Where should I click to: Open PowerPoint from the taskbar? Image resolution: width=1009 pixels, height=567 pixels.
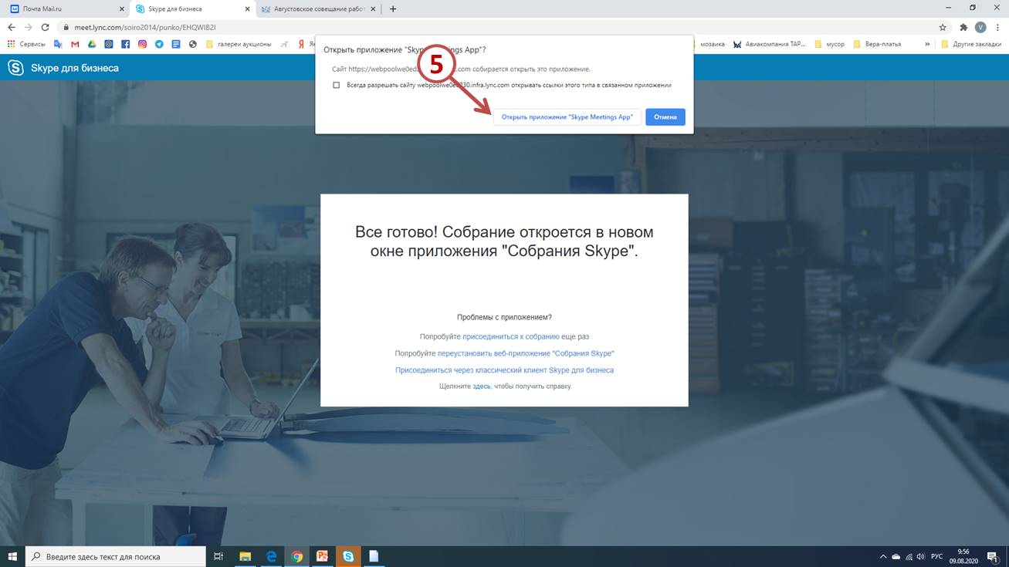tap(323, 556)
